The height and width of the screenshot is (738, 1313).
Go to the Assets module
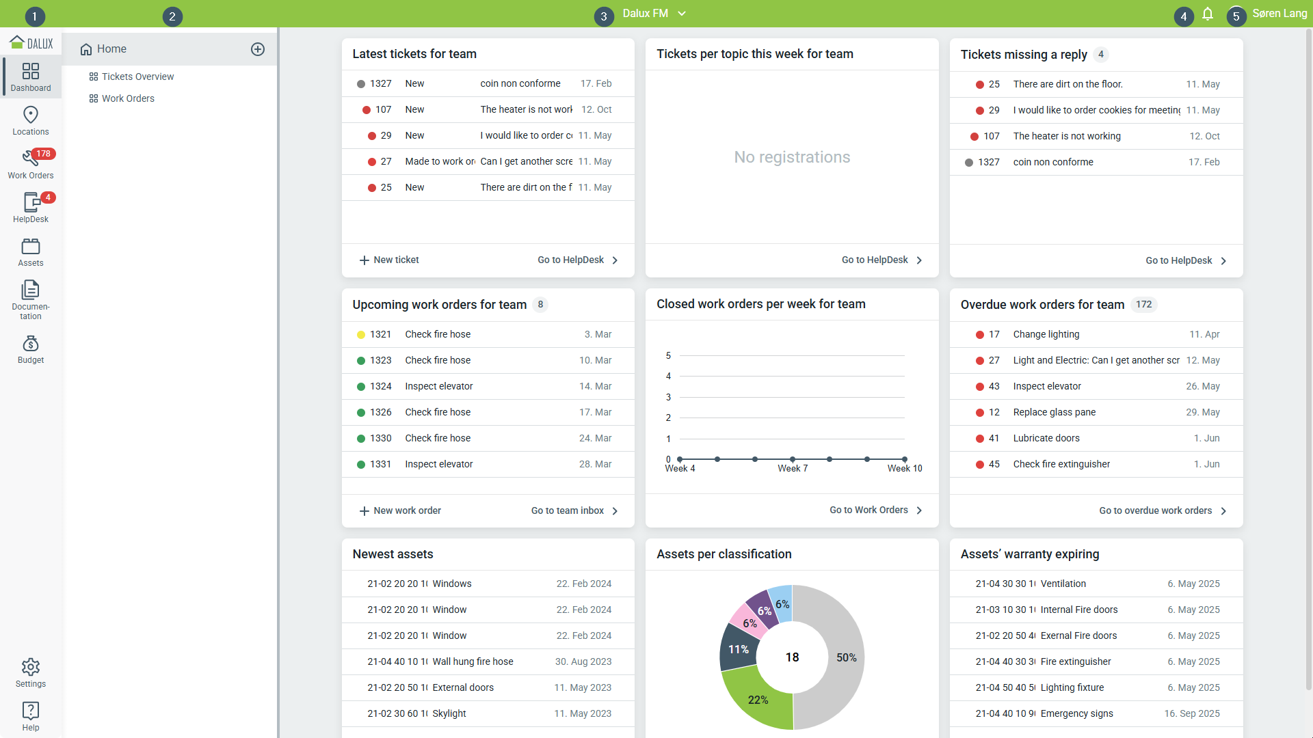click(x=31, y=251)
